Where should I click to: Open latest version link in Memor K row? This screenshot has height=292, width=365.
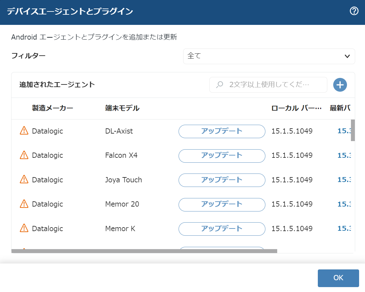344,228
